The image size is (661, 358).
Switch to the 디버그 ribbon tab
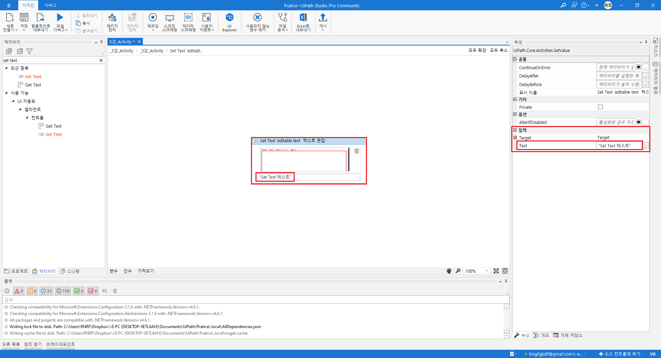coord(50,5)
